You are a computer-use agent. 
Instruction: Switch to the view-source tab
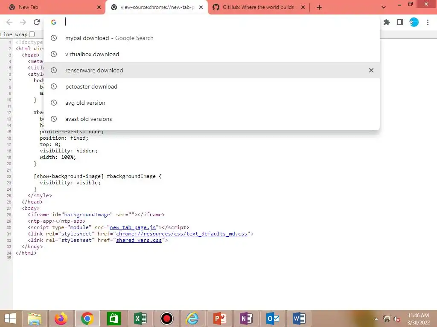(x=157, y=7)
